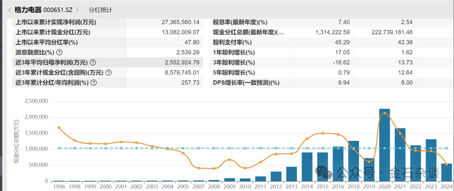Select value 6,579,745.01
454x191 pixels.
click(183, 72)
